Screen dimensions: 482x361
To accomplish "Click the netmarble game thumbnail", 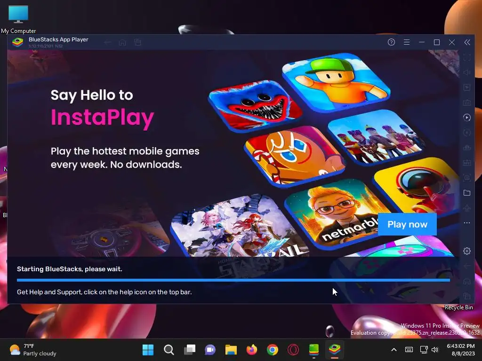I will click(x=335, y=213).
